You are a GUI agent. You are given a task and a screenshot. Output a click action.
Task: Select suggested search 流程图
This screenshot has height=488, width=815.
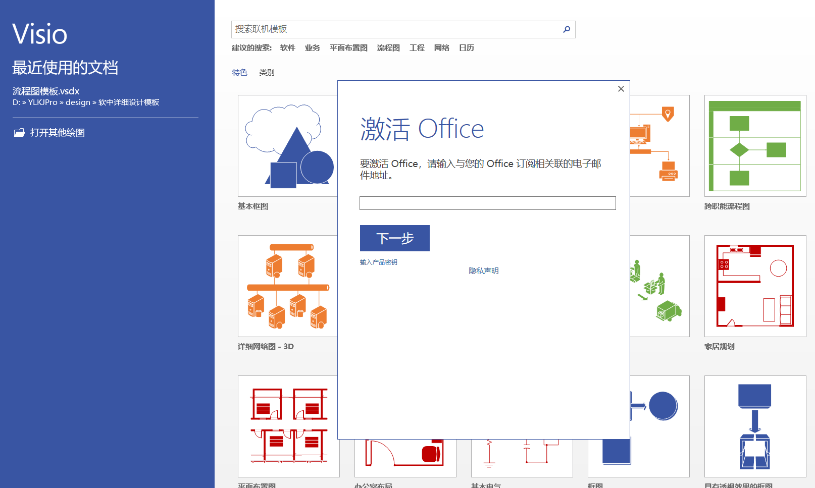(388, 48)
